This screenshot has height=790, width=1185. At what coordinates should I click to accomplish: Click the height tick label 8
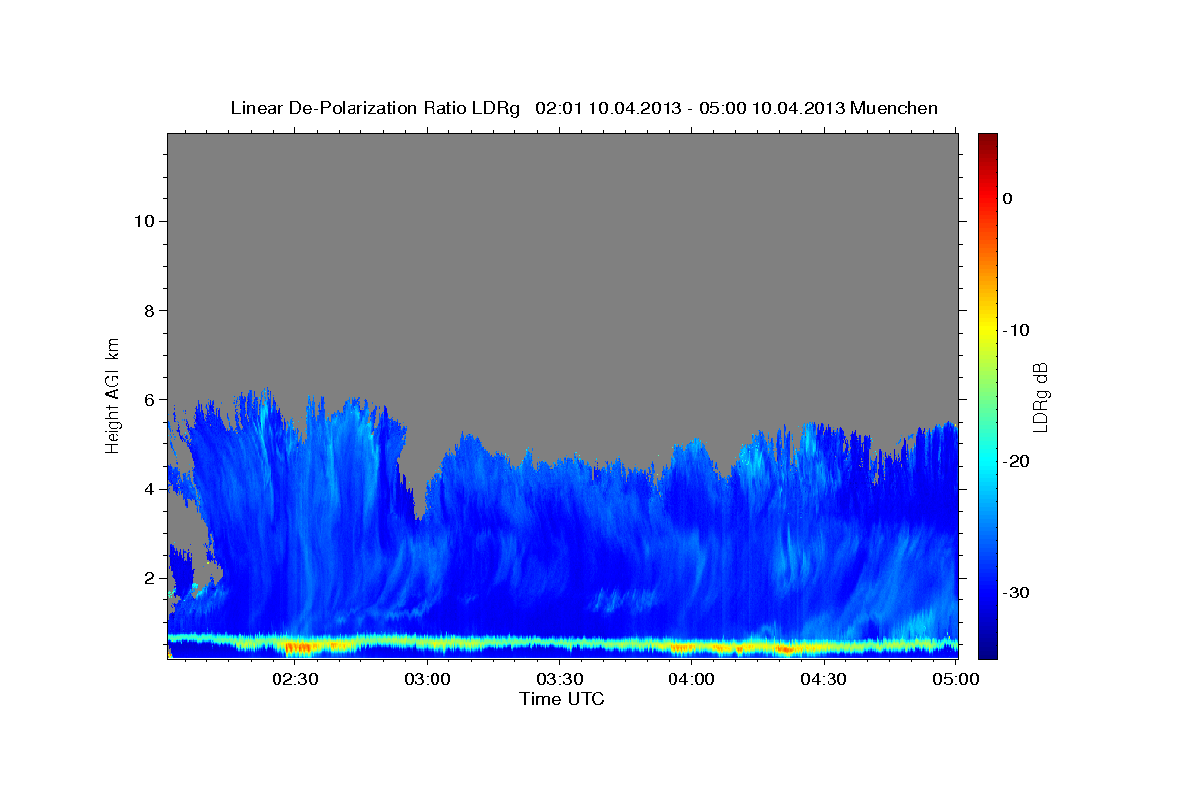coord(148,310)
